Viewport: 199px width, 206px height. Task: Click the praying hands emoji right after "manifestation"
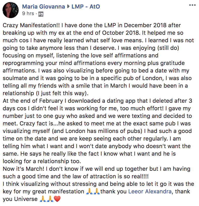[x=89, y=191]
